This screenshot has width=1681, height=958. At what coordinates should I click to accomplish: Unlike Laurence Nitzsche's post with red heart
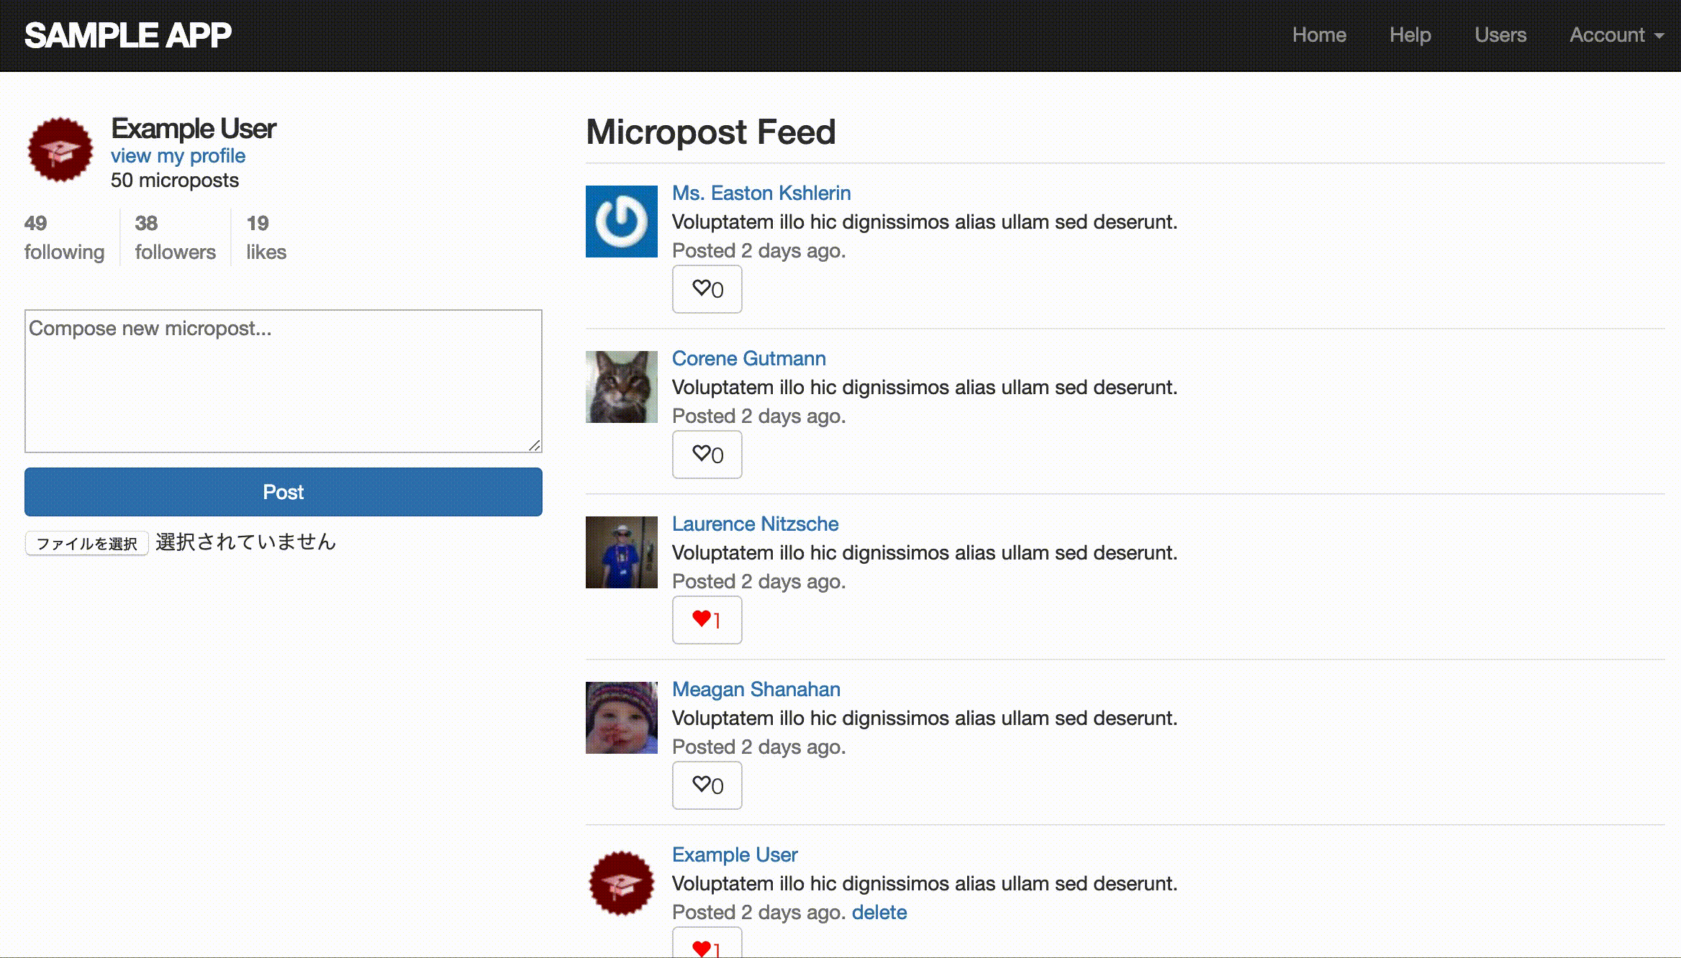[707, 620]
